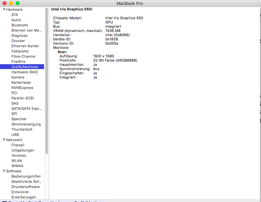Click the yellow minimize window button
The height and width of the screenshot is (202, 261).
[x=11, y=3]
